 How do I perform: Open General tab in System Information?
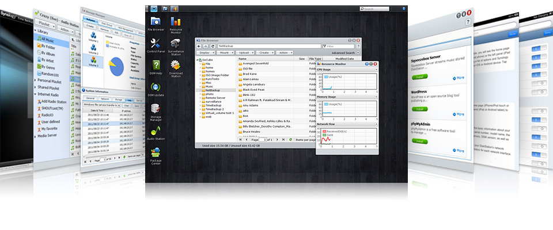tap(90, 99)
